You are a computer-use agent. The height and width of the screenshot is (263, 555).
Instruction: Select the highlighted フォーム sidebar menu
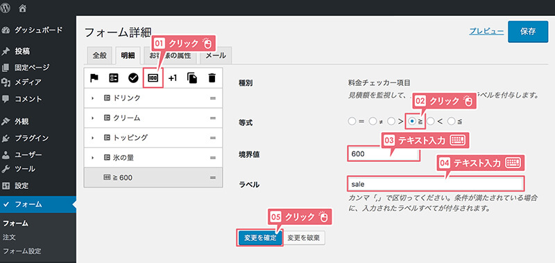pos(38,204)
